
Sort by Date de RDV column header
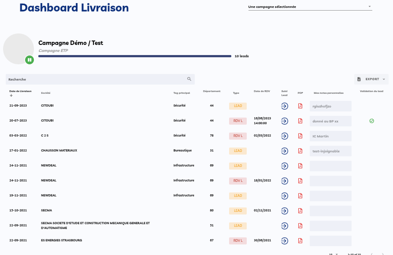coord(262,91)
